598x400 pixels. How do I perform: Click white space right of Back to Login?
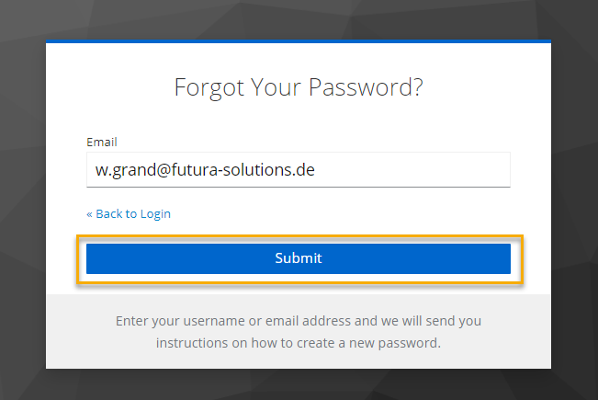pyautogui.click(x=349, y=213)
